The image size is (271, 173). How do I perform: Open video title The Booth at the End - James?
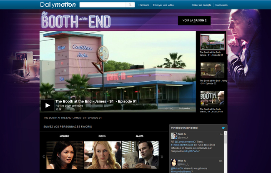[x=96, y=101]
